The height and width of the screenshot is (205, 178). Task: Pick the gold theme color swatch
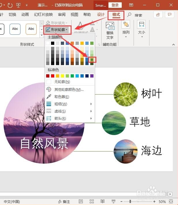click(82, 43)
